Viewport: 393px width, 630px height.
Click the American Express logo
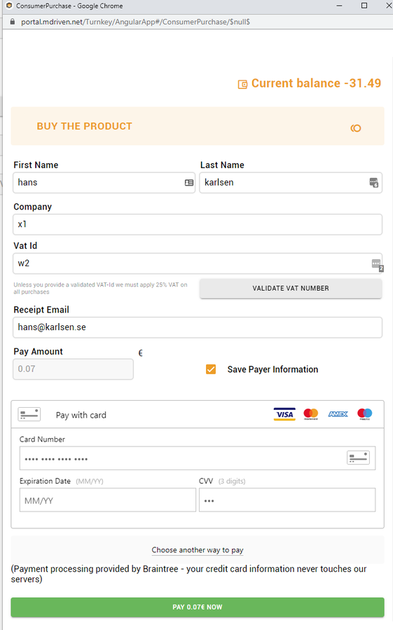tap(338, 414)
